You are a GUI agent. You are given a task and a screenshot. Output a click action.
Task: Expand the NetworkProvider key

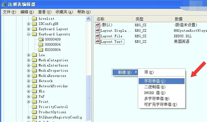click(x=28, y=86)
